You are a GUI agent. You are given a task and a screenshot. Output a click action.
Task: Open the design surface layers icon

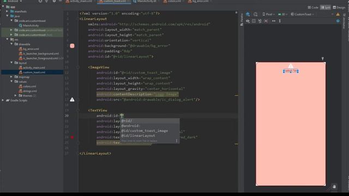248,14
